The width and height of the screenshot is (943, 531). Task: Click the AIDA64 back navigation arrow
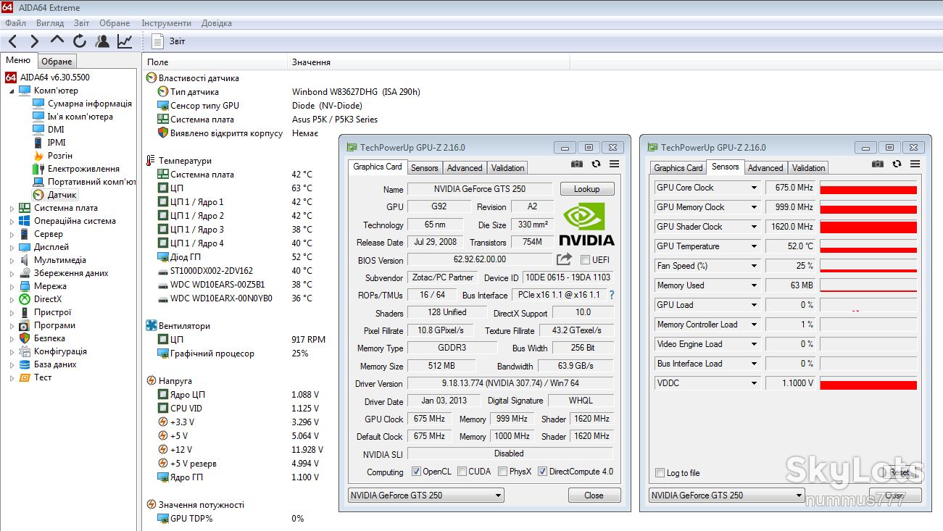[12, 41]
